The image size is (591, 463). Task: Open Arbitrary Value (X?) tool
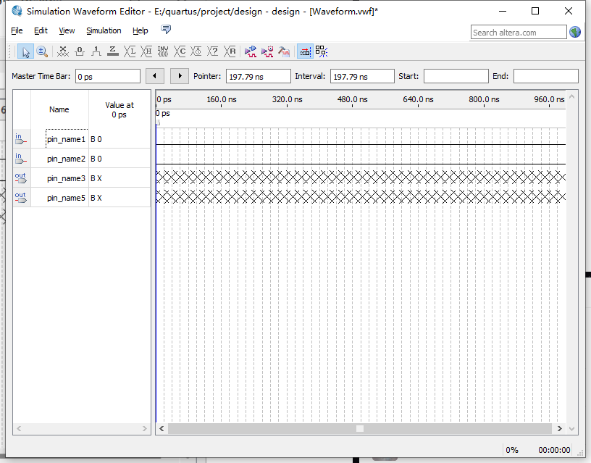tap(213, 51)
